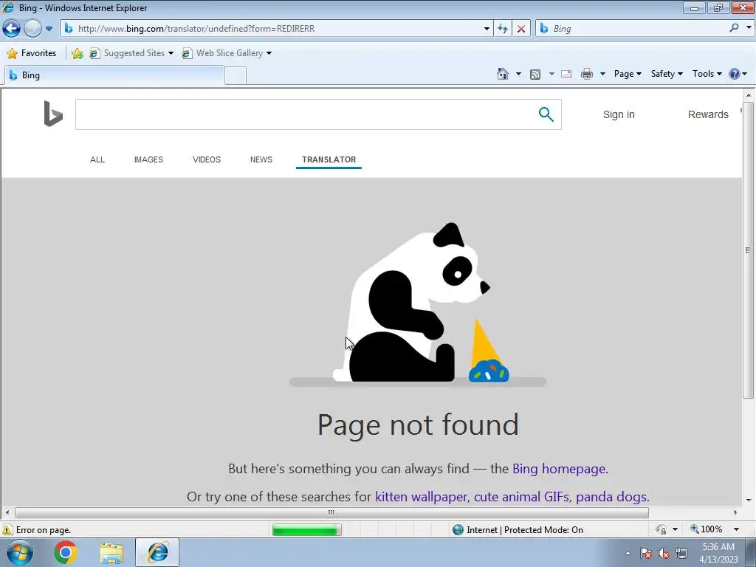Open the Rewards link
Image resolution: width=756 pixels, height=567 pixels.
(x=708, y=114)
